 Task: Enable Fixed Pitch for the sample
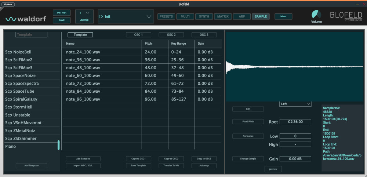coord(248,122)
